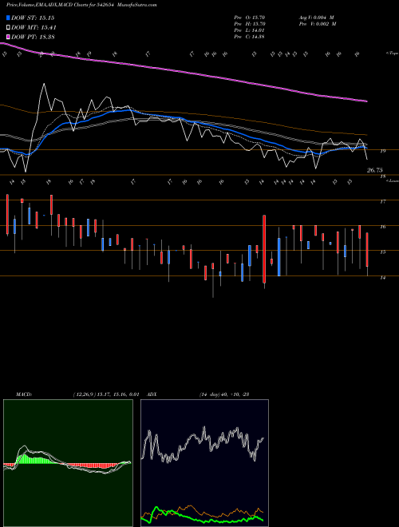Click the 17 price axis label
Viewport: 399px width, 527px height.
[382, 202]
